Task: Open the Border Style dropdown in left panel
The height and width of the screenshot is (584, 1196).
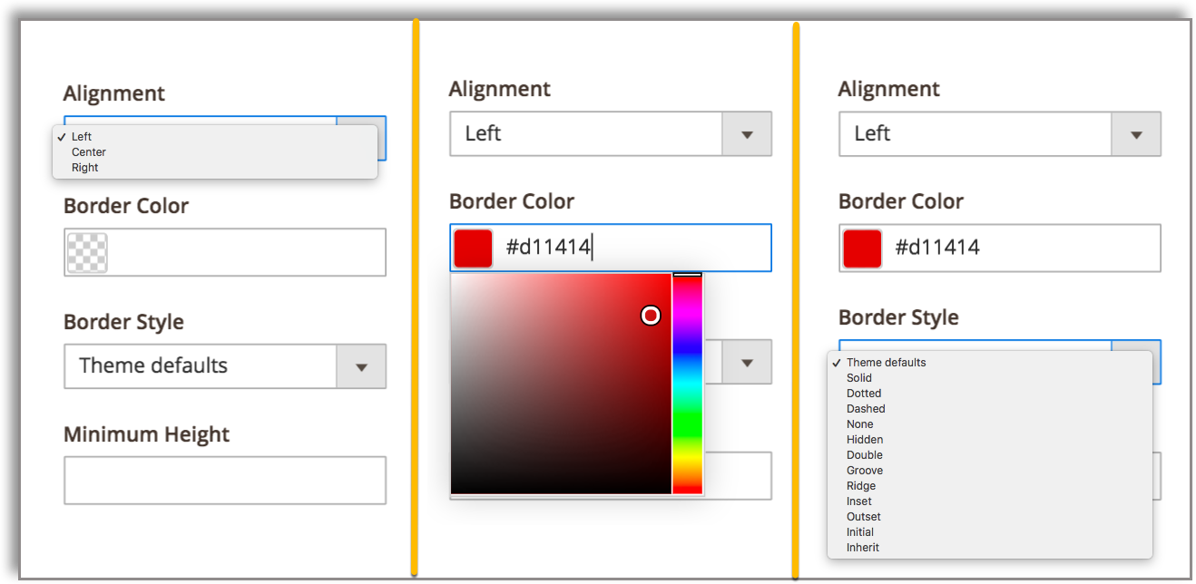Action: click(361, 365)
